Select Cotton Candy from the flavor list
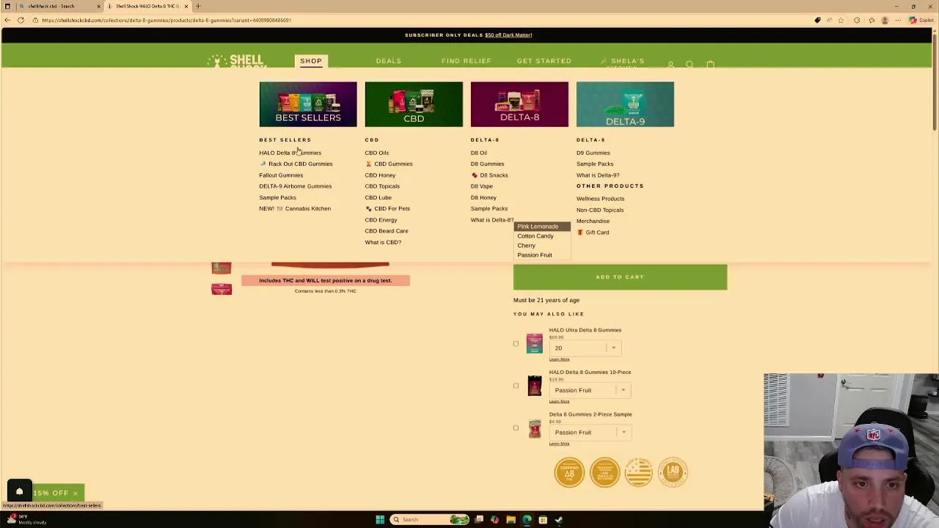939x528 pixels. pos(542,236)
